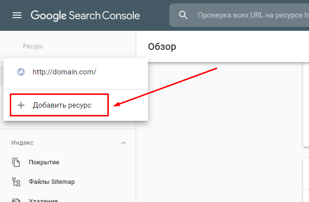Go to the Удаления section
Image resolution: width=309 pixels, height=202 pixels.
45,200
